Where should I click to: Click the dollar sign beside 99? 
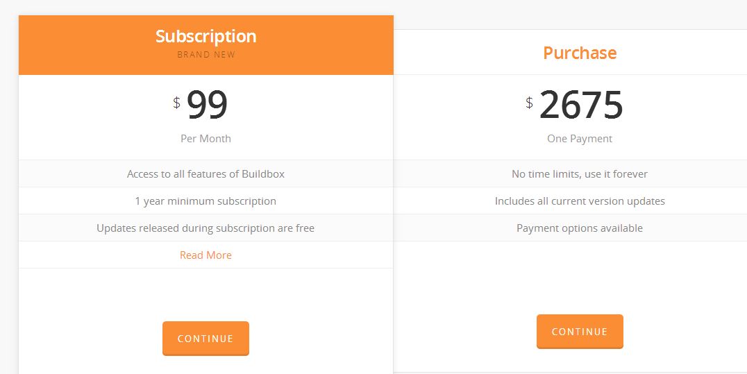[x=177, y=103]
